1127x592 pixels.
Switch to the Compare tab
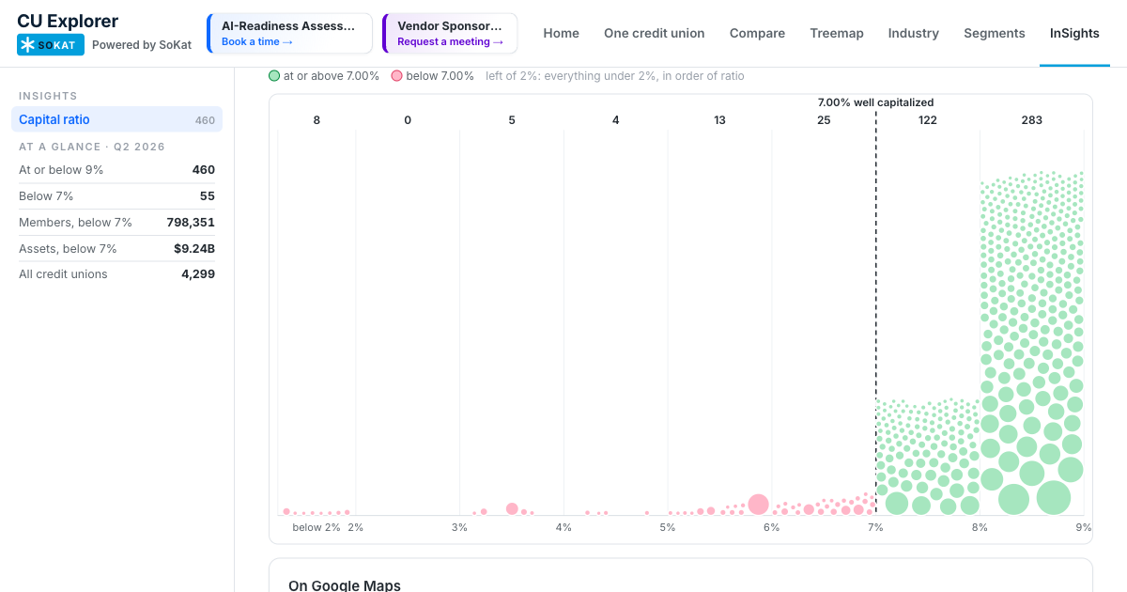pos(757,33)
